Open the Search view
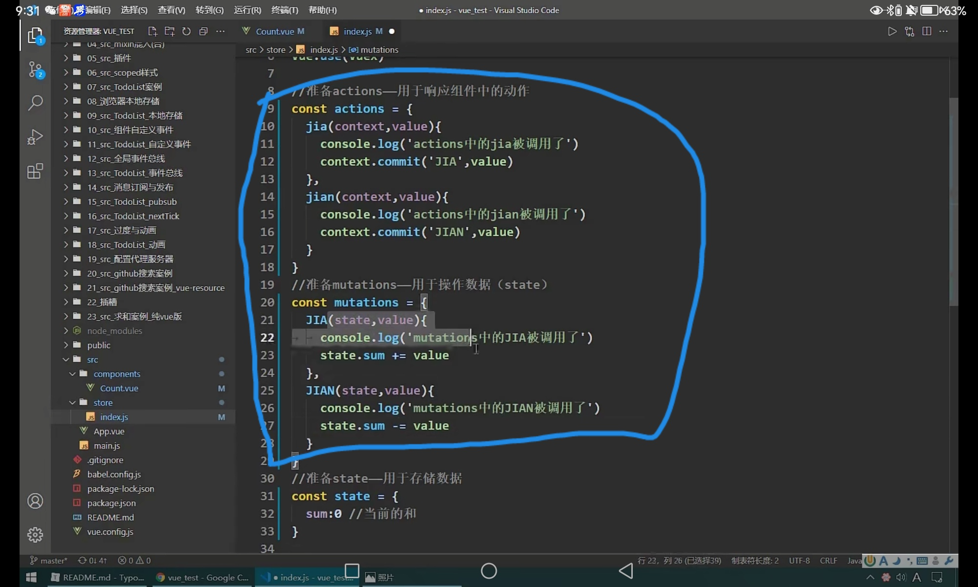The width and height of the screenshot is (978, 587). [x=35, y=103]
